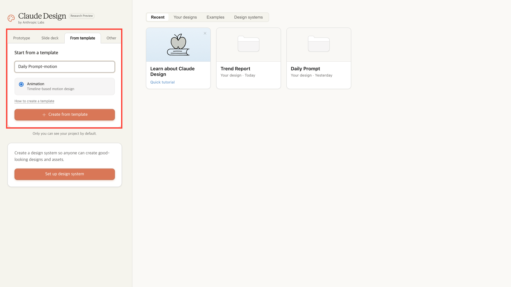
Task: Open the Trend Report folder icon
Action: point(248,44)
